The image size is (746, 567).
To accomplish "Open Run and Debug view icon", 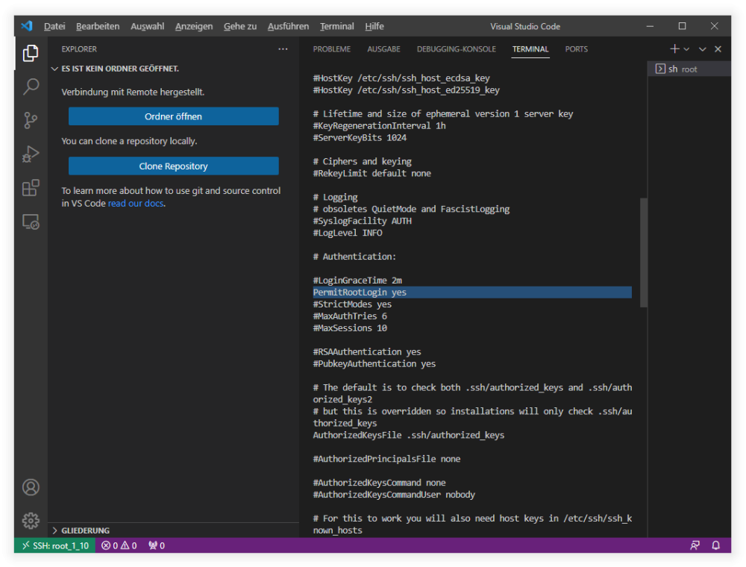I will click(x=31, y=154).
